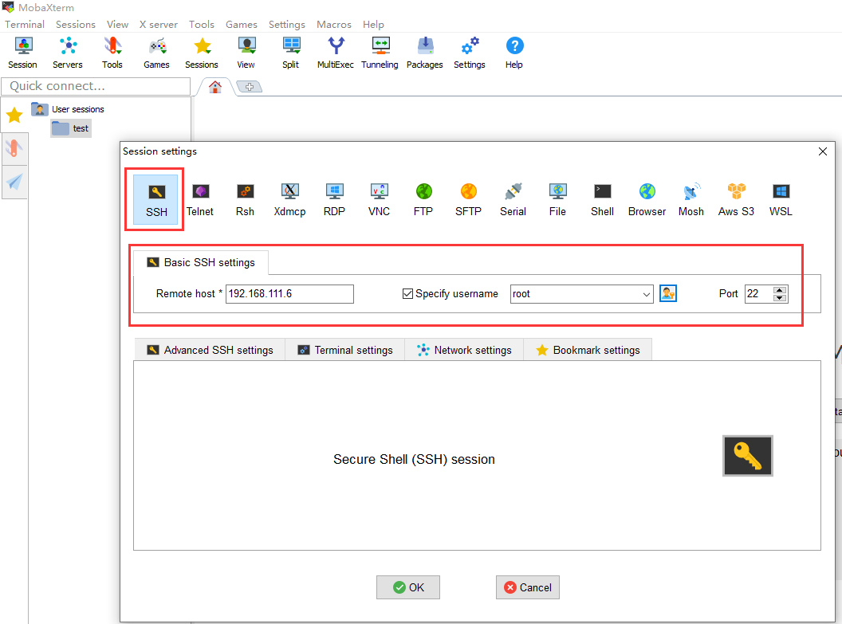The width and height of the screenshot is (842, 624).
Task: Focus the Remote host input field
Action: pos(289,293)
